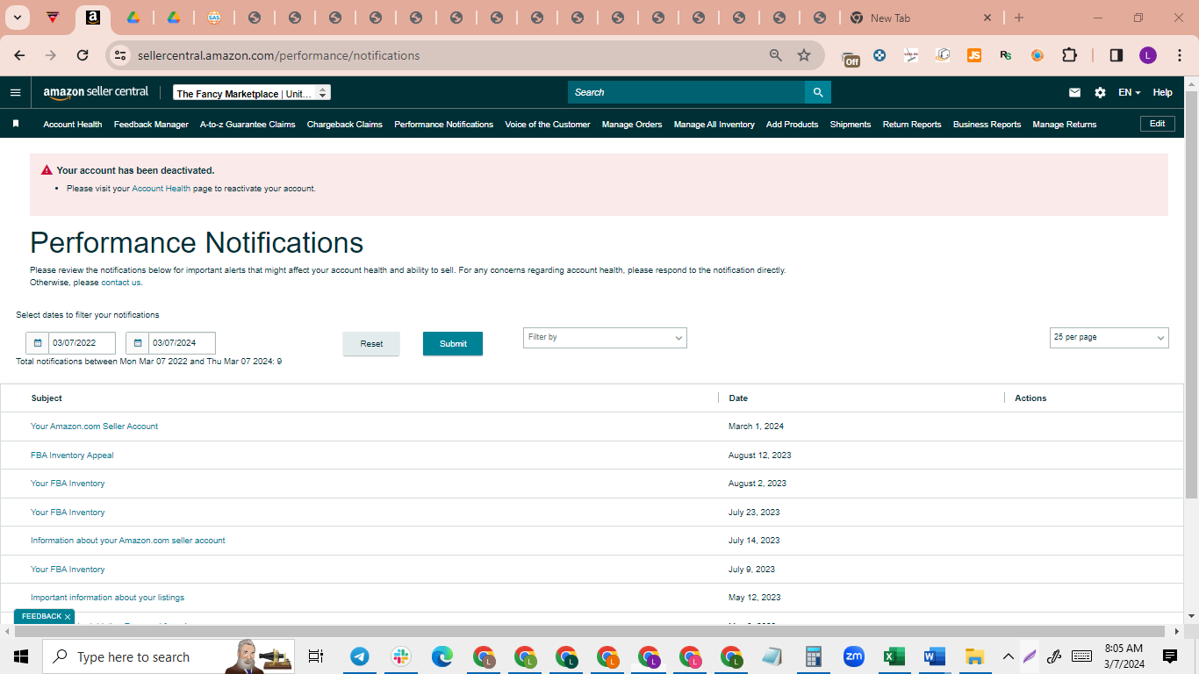Open the Your Amazon.com Seller Account notification

coord(95,427)
